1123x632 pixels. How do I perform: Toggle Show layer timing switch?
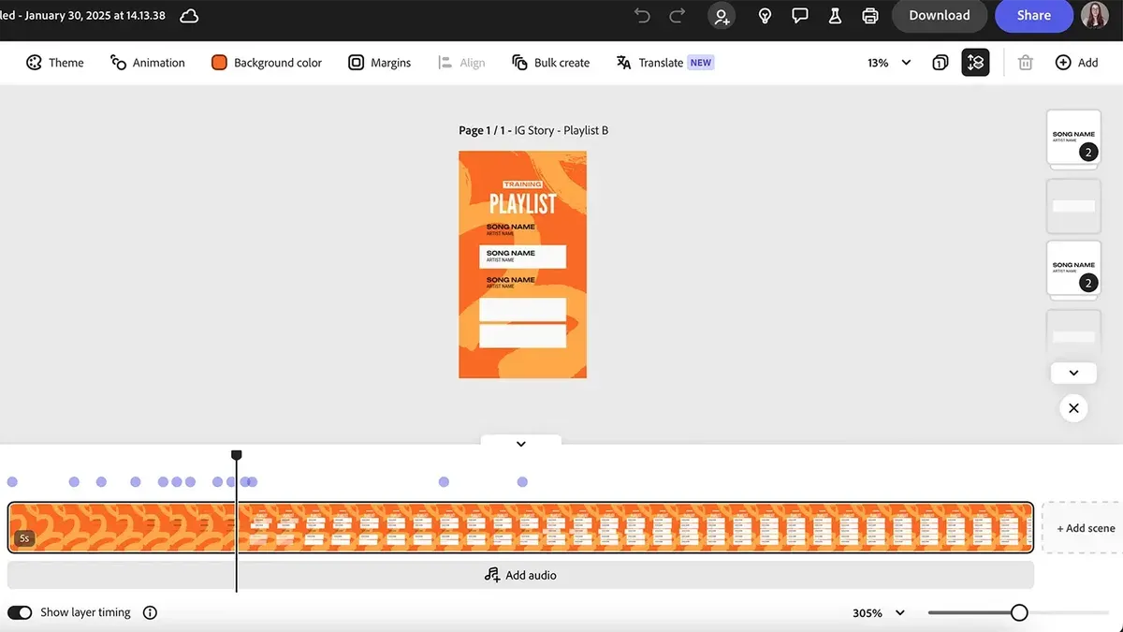20,612
